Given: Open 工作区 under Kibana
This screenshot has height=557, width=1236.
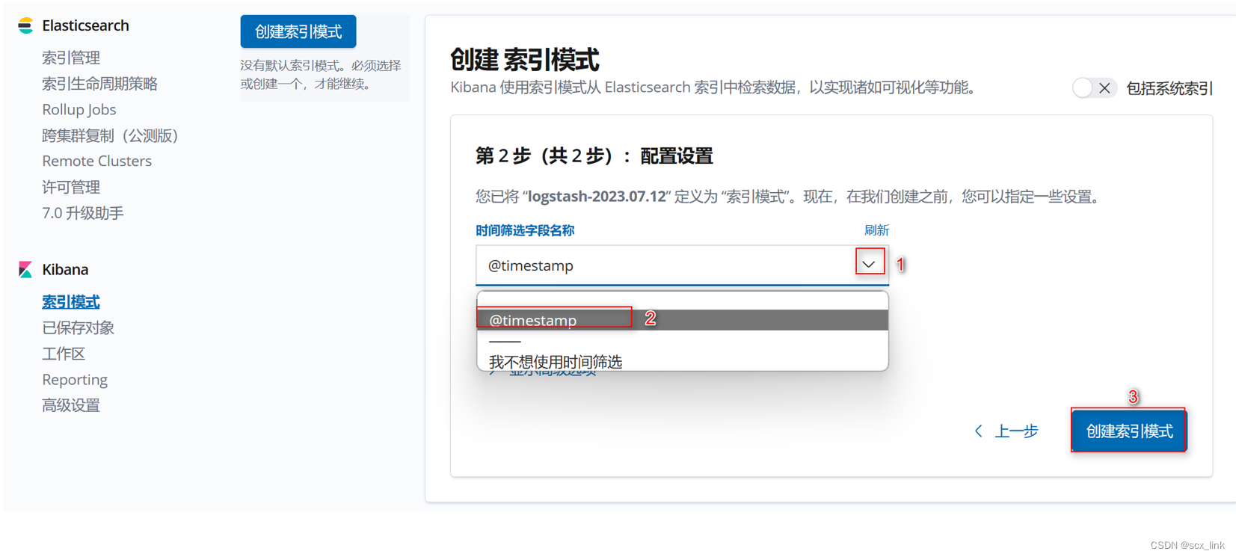Looking at the screenshot, I should point(64,354).
